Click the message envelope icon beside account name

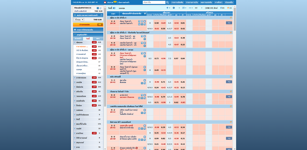click(x=98, y=8)
